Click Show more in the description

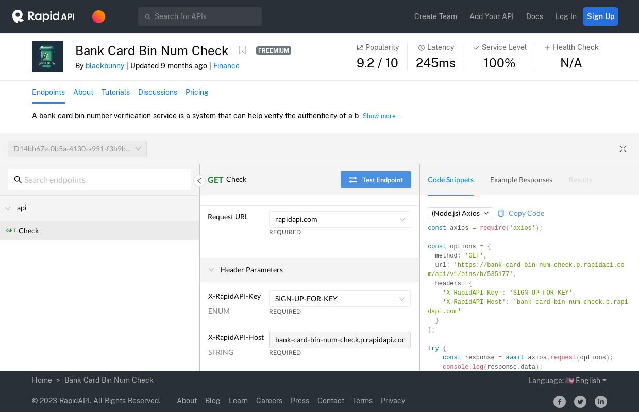point(382,116)
